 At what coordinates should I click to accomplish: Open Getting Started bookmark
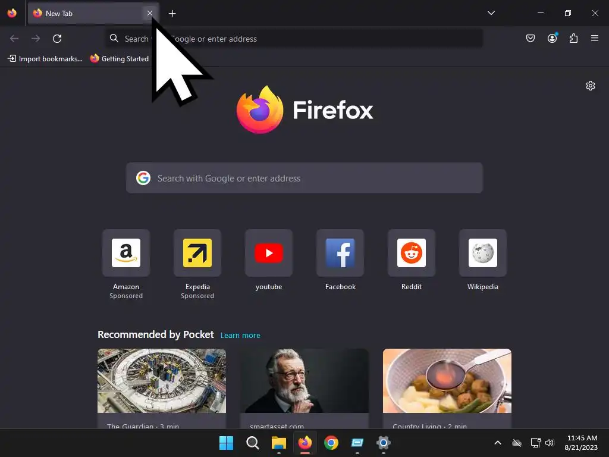click(120, 59)
